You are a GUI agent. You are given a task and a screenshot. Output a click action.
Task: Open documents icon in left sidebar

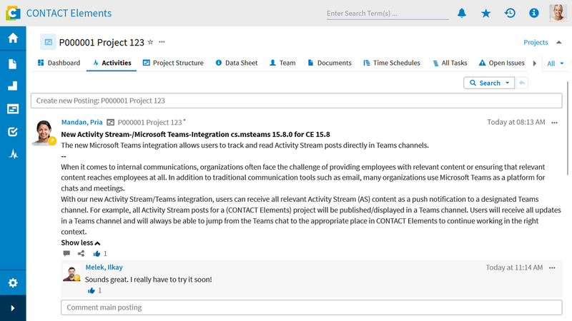13,64
